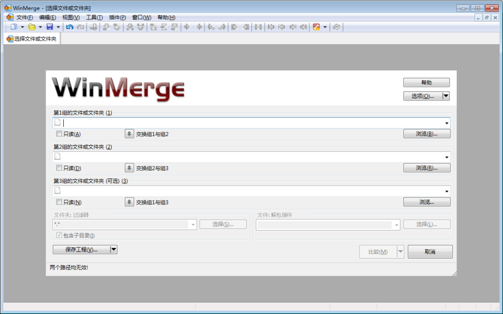Click the swap icon between group 2 and 3
This screenshot has width=503, height=314.
129,167
